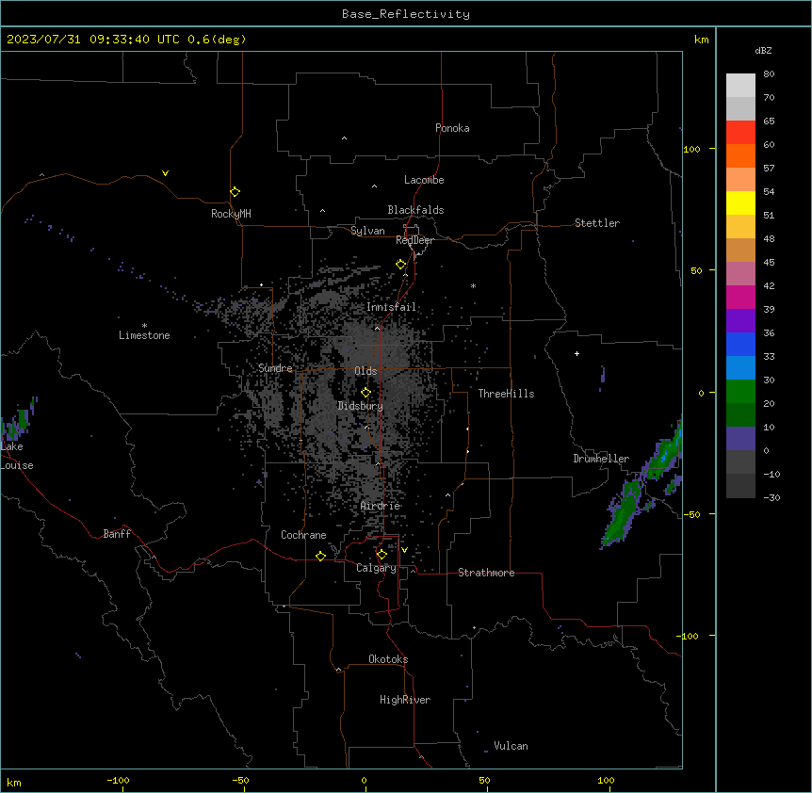Viewport: 812px width, 793px height.
Task: Click the Base_Reflectivity title
Action: 406,14
